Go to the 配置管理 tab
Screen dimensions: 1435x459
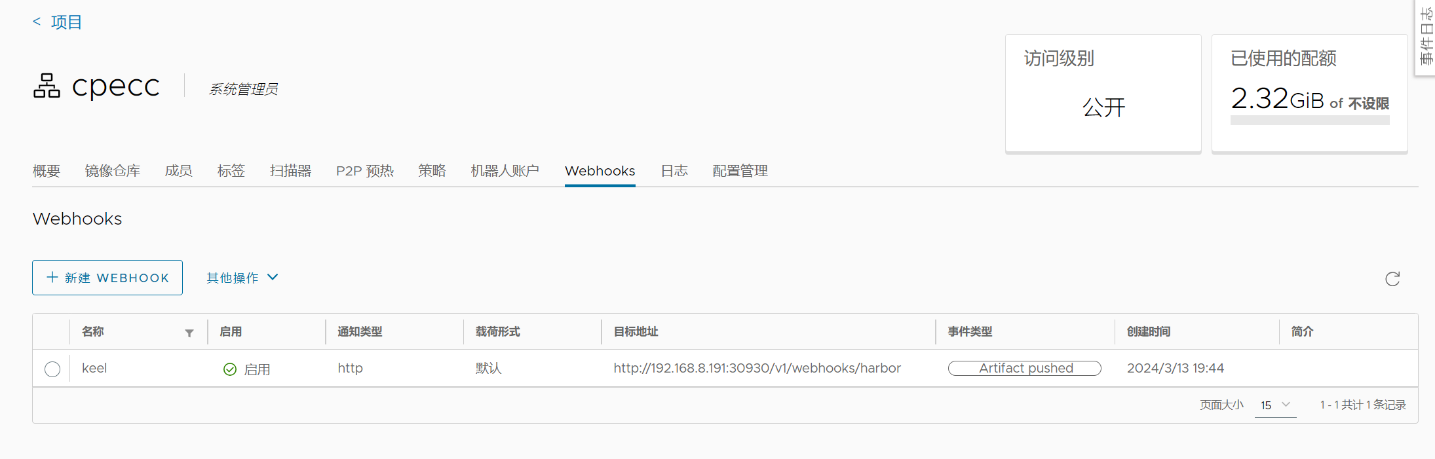tap(740, 171)
